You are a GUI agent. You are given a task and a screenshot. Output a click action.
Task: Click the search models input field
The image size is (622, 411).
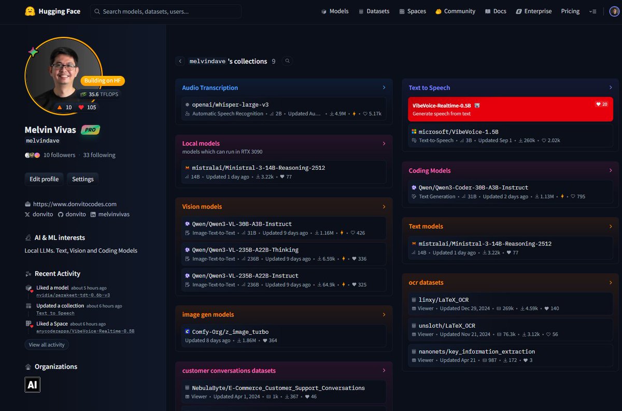(x=166, y=11)
